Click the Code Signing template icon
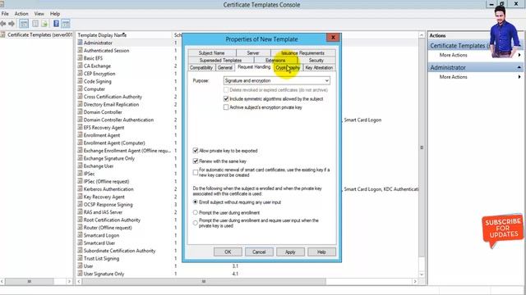This screenshot has height=295, width=526. pos(80,81)
